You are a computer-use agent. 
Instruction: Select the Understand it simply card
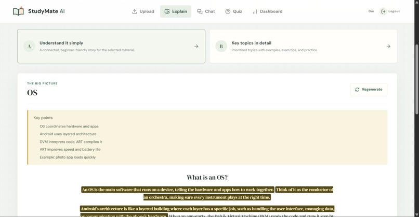tap(111, 46)
